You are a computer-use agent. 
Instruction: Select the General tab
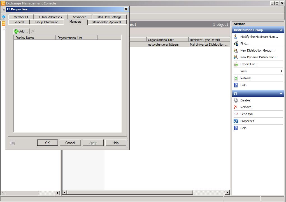[18, 22]
